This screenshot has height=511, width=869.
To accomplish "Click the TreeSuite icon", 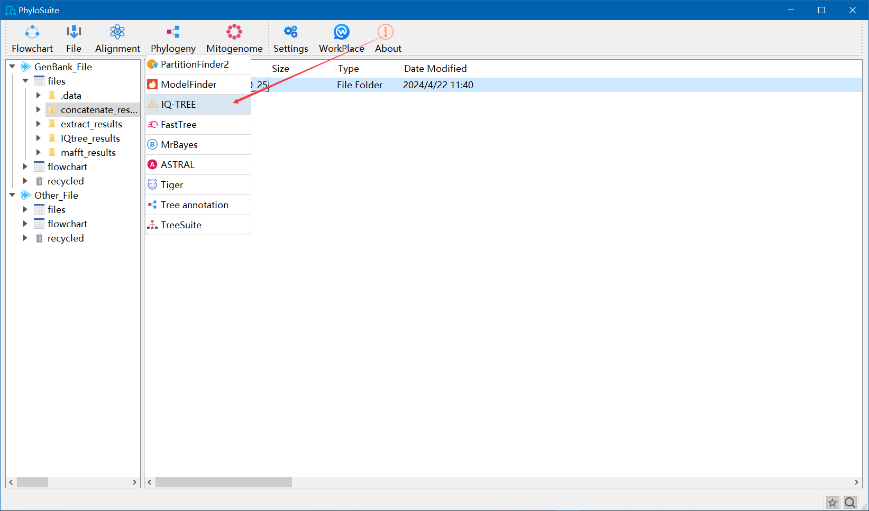I will tap(152, 225).
